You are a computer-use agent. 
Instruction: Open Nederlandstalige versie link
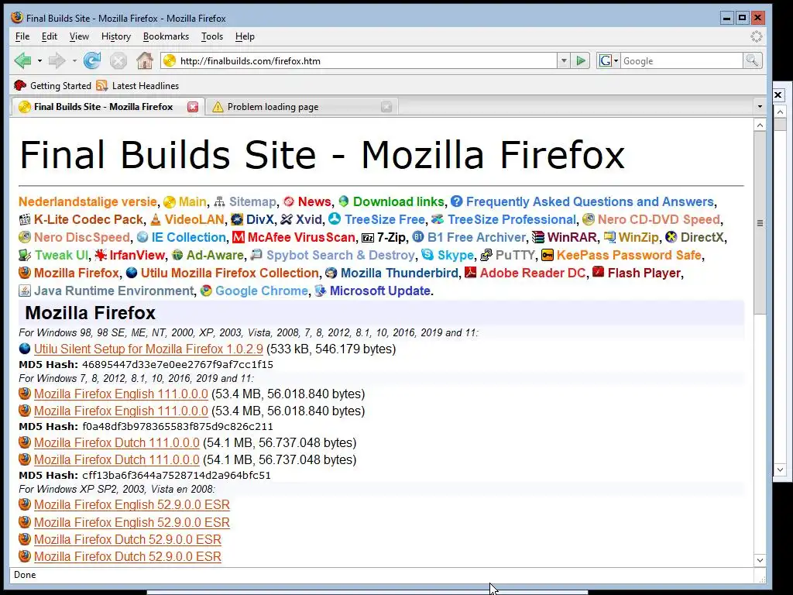88,201
